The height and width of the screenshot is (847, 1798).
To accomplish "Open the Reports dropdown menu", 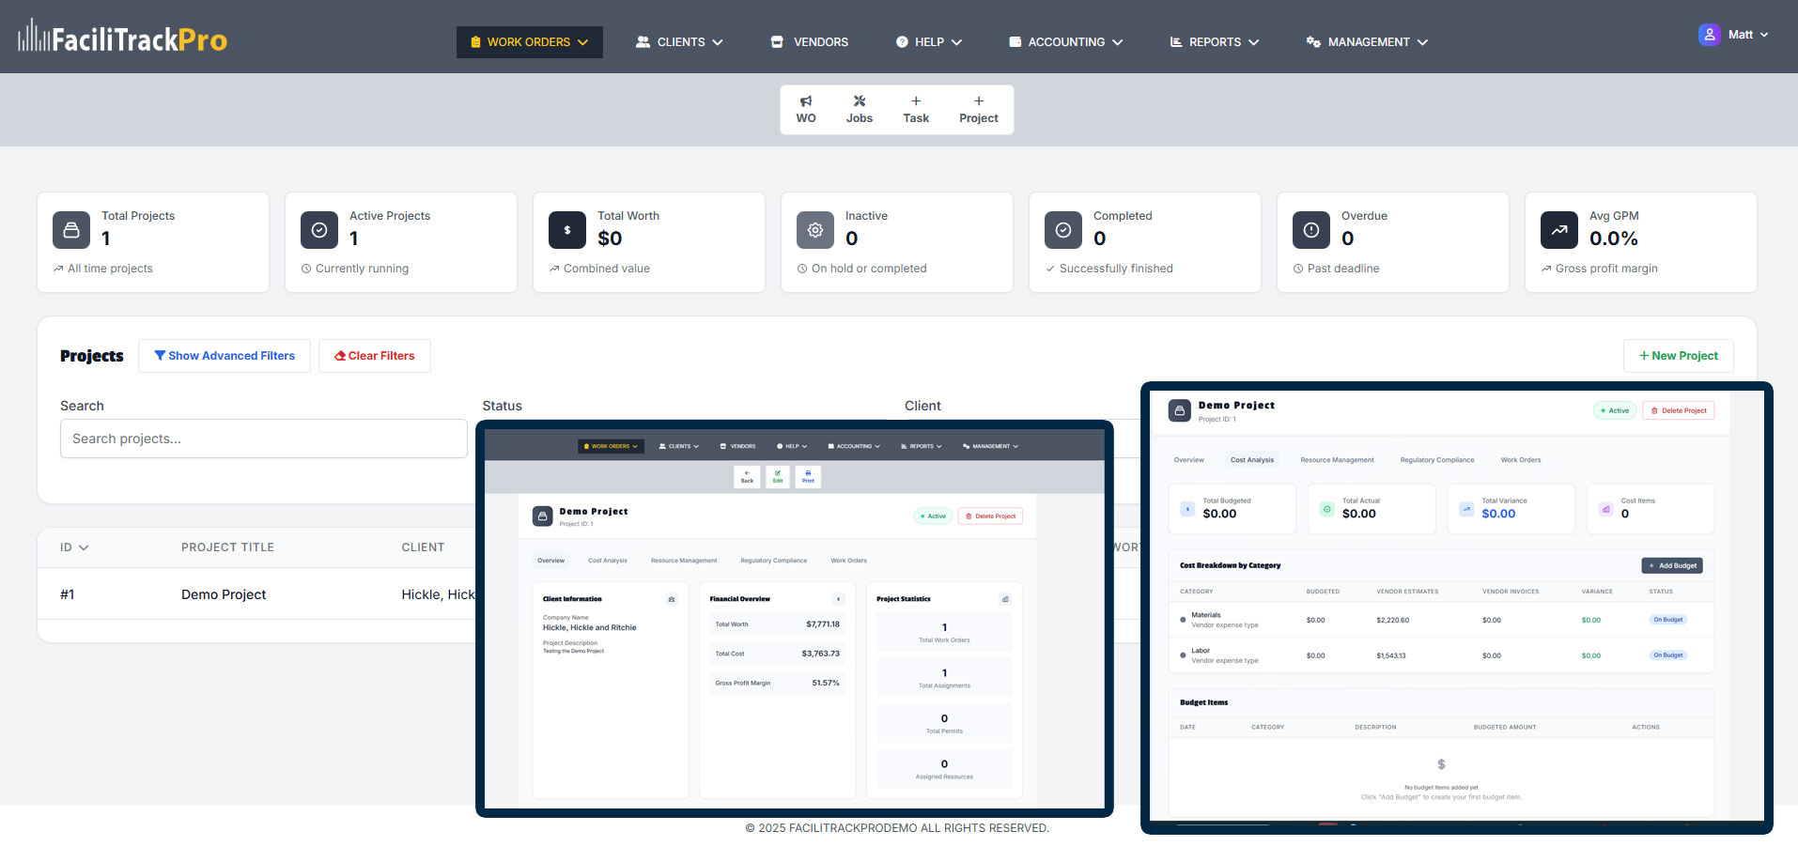I will tap(1214, 42).
